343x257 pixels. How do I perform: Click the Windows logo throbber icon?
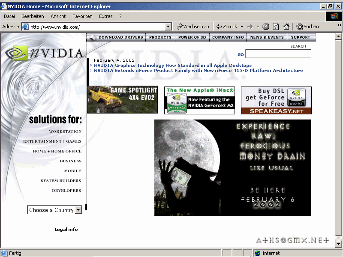point(334,16)
